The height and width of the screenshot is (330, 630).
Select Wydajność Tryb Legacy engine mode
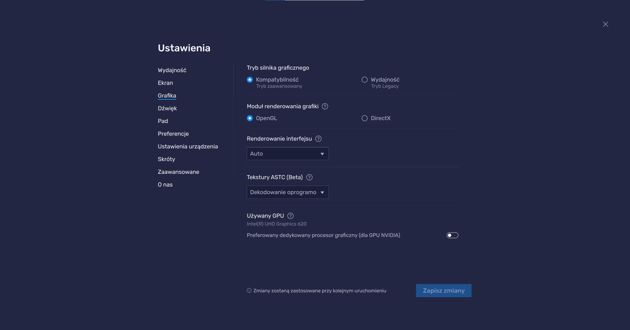(x=365, y=80)
